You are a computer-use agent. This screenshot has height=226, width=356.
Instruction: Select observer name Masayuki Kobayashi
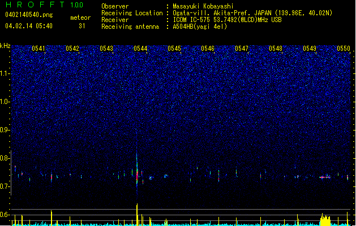(x=203, y=6)
